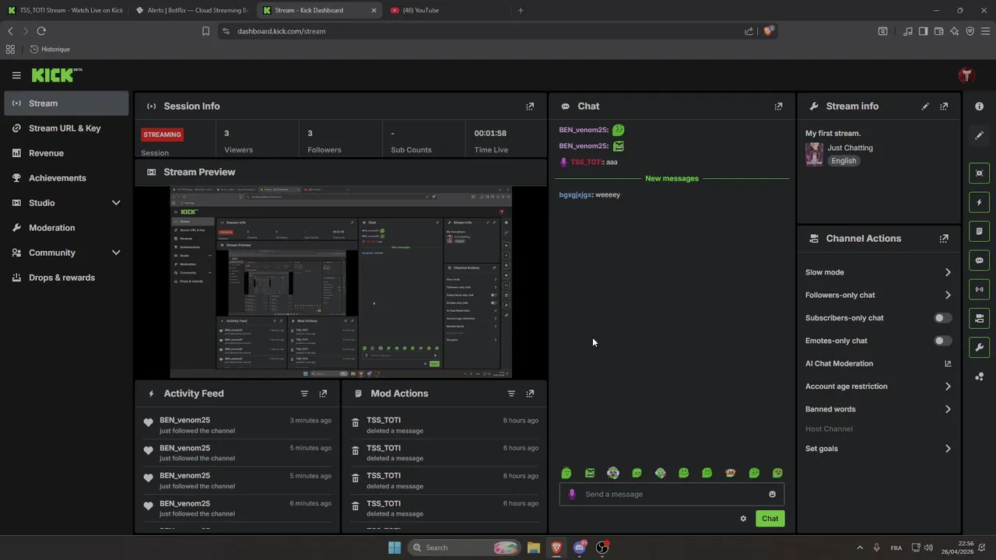996x560 pixels.
Task: Click the pencil edit icon in right rail
Action: tap(980, 135)
